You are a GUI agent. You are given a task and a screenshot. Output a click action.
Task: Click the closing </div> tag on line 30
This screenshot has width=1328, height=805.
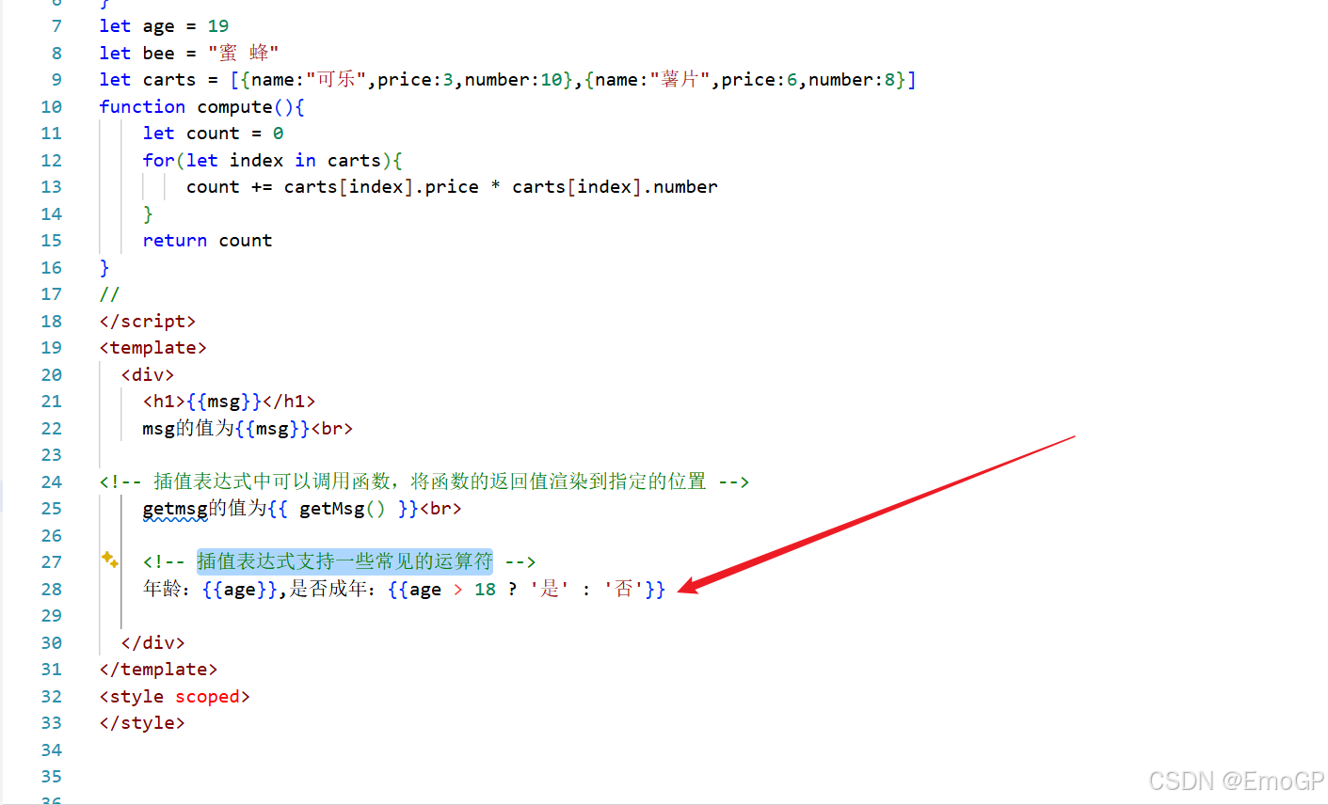point(153,643)
